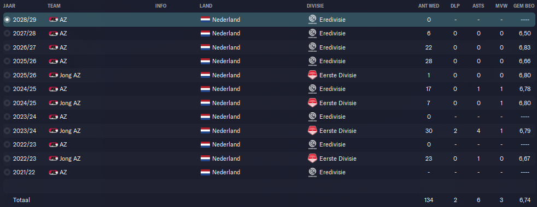Click AZ club badge in 2028/29 row
The height and width of the screenshot is (207, 537).
[x=53, y=20]
